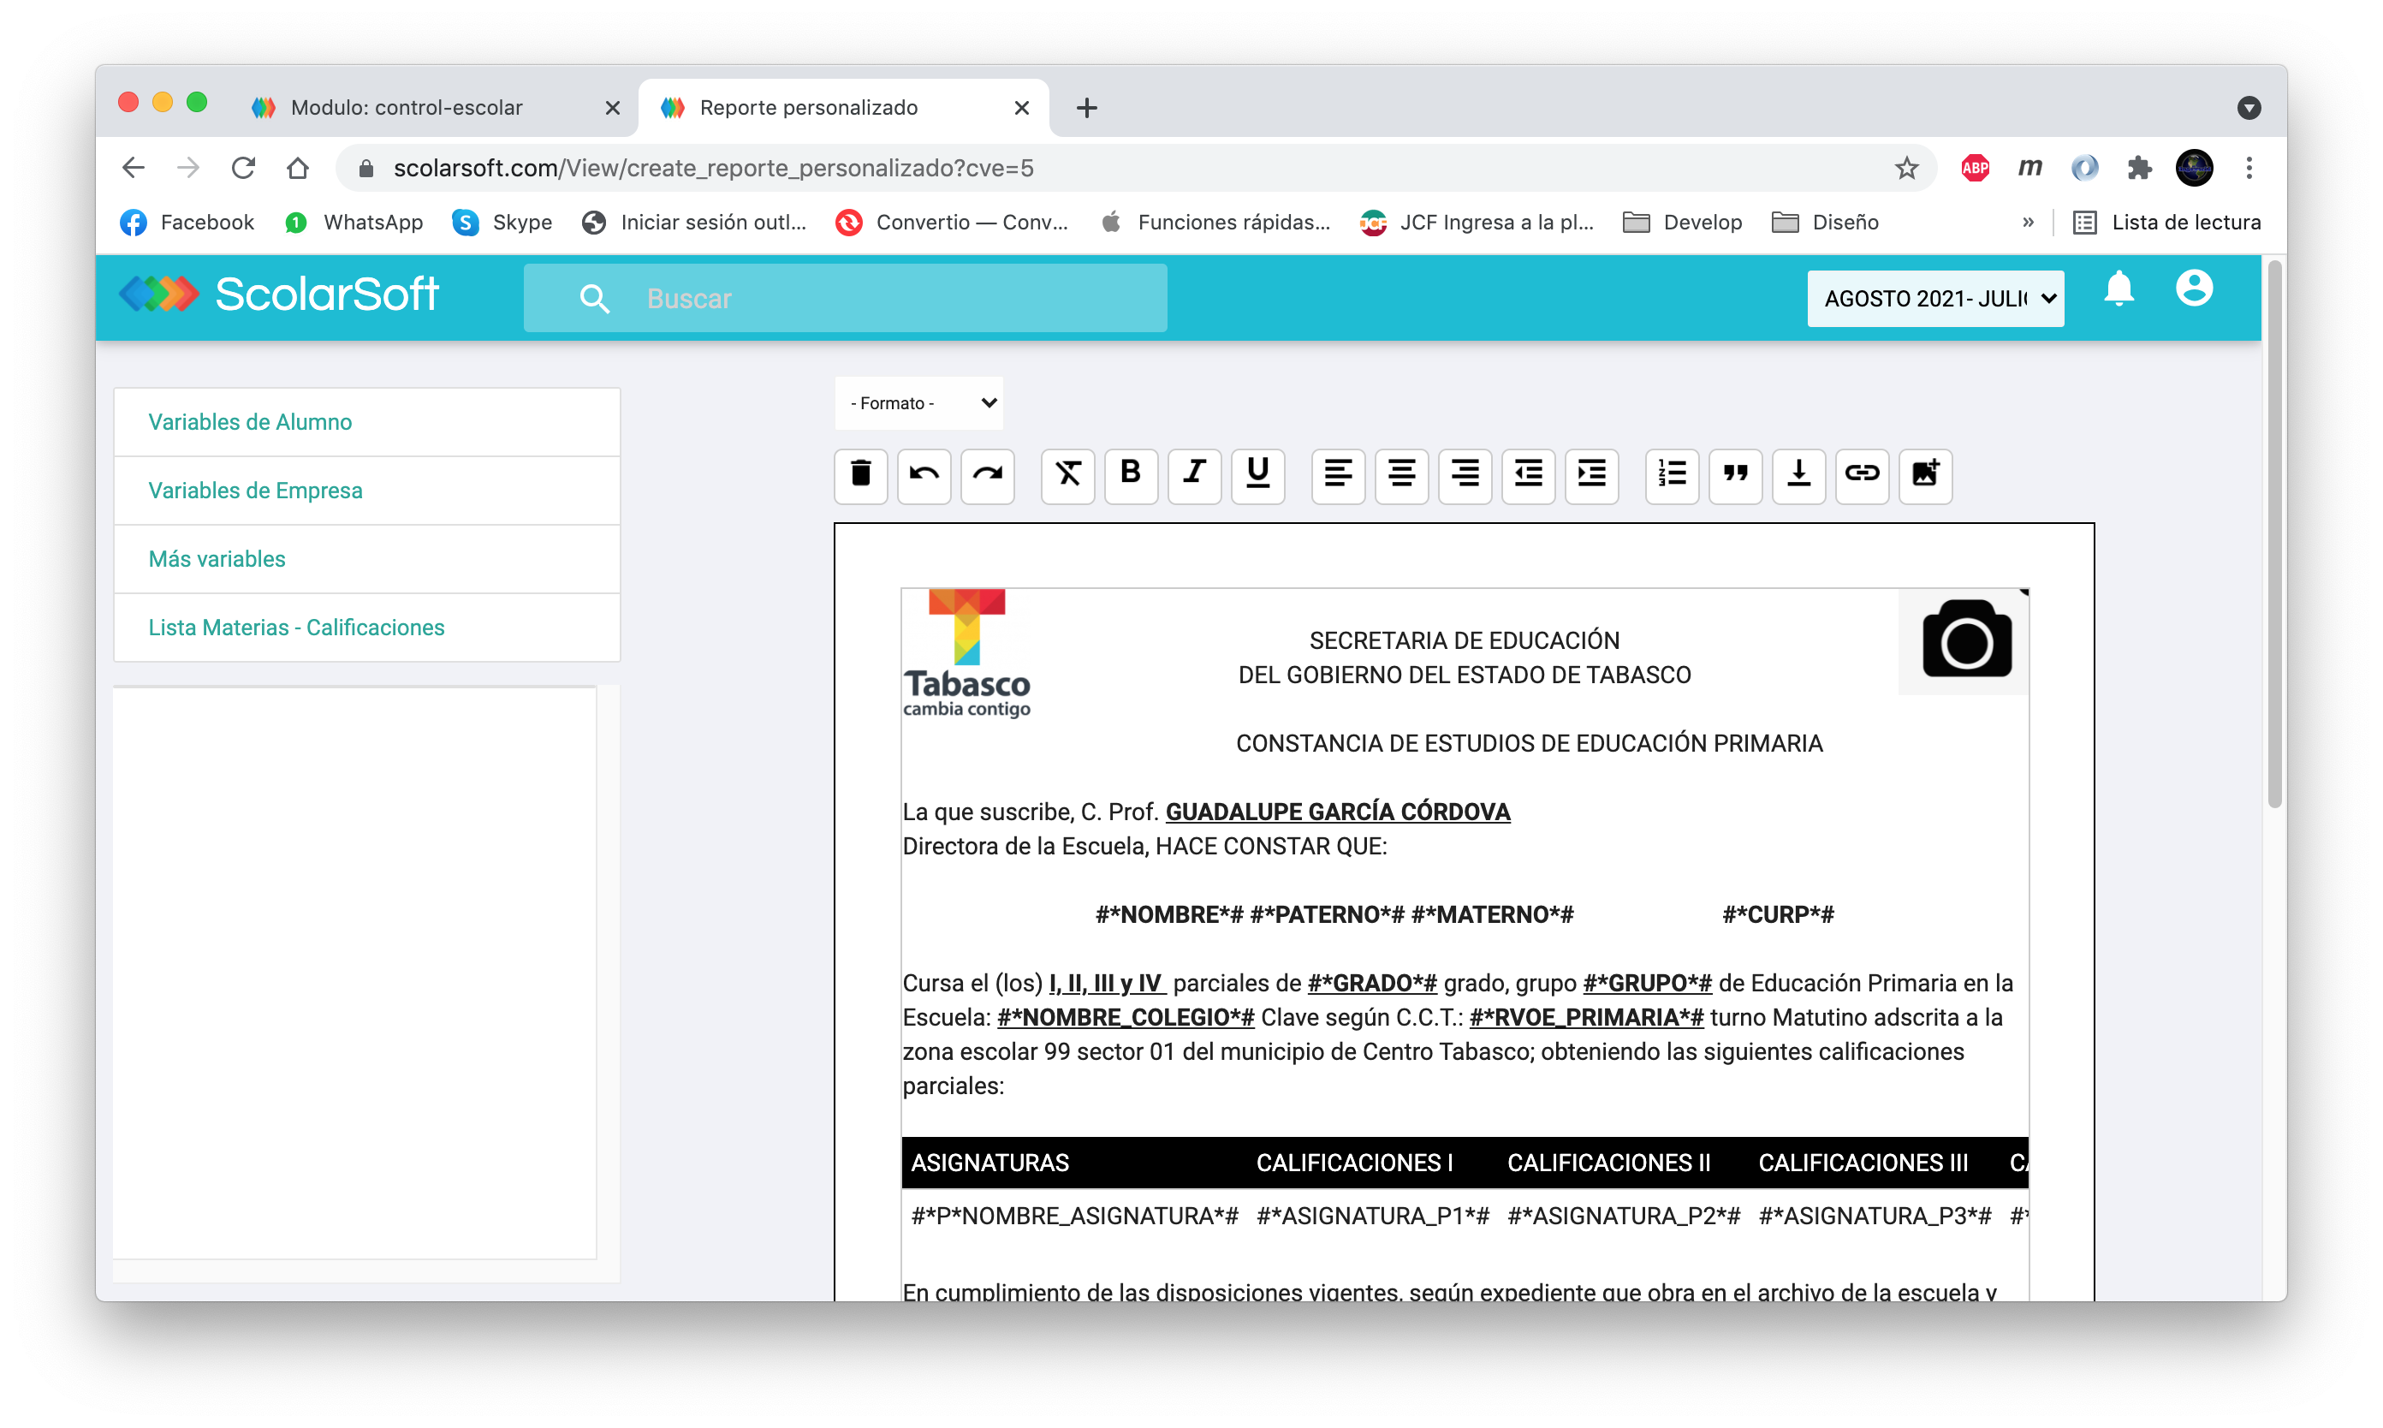
Task: Open Lista de lectura
Action: 2166,223
